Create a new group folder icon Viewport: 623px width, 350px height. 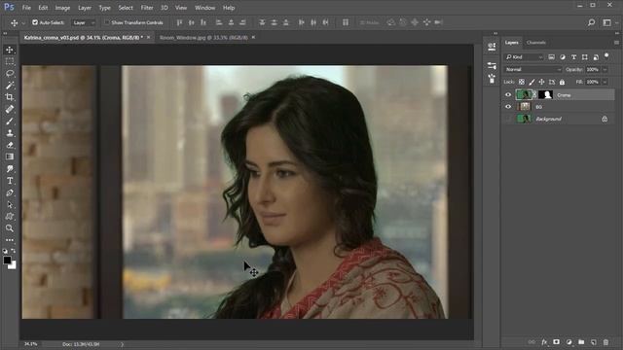581,341
